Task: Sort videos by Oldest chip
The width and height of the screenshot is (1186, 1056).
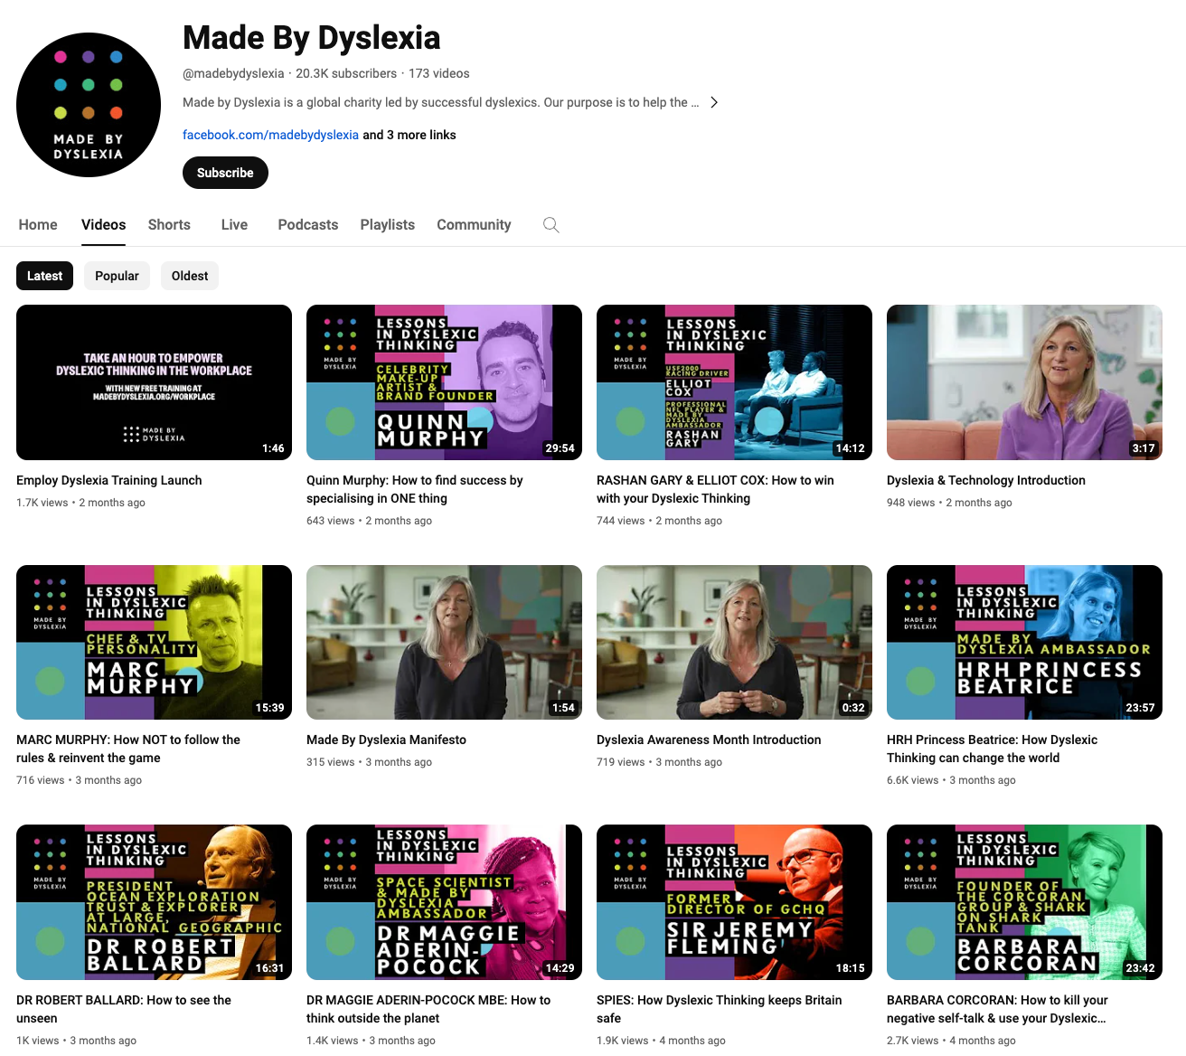Action: pyautogui.click(x=190, y=276)
